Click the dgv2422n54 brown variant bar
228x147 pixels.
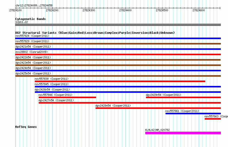click(118, 60)
